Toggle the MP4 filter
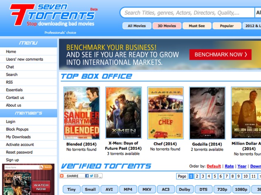This screenshot has height=195, width=261. pos(128,189)
